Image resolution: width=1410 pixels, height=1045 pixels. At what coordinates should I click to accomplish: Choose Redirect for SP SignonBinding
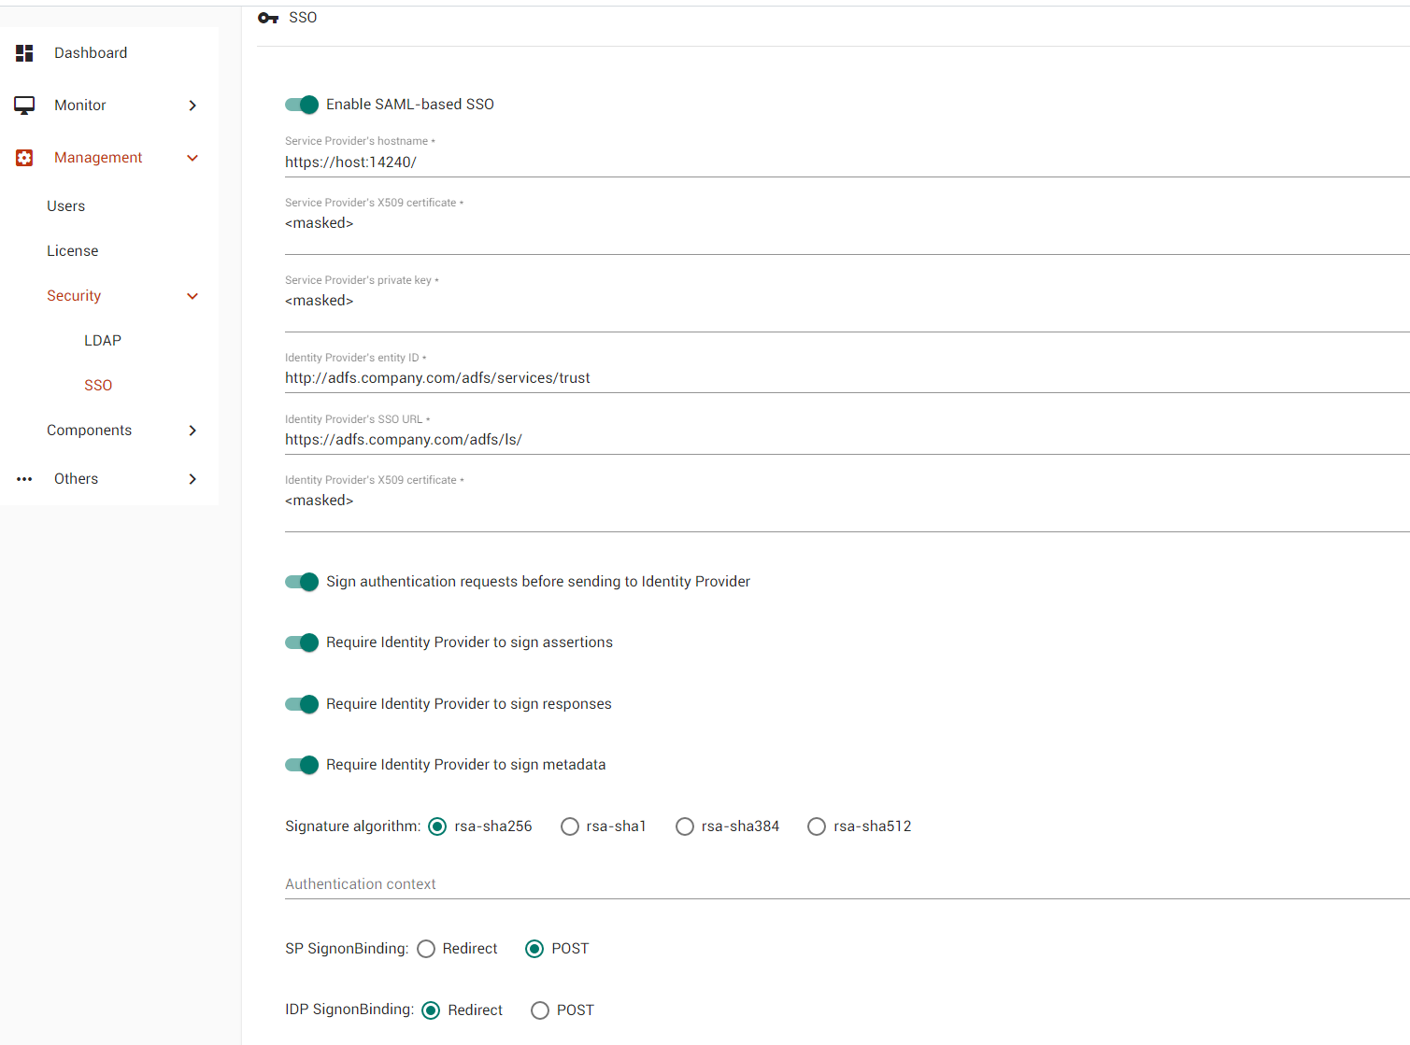pyautogui.click(x=426, y=948)
